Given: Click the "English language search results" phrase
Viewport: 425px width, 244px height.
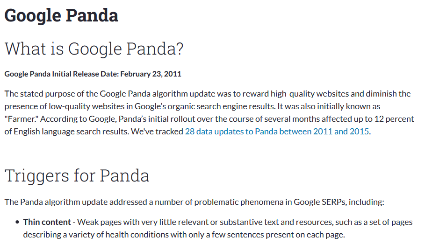Looking at the screenshot, I should [71, 132].
